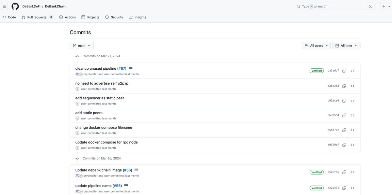Click the plus create-new button
This screenshot has height=195, width=392.
pos(384,6)
